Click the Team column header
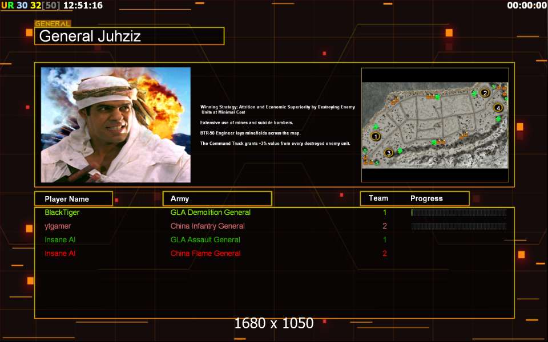 pos(378,198)
